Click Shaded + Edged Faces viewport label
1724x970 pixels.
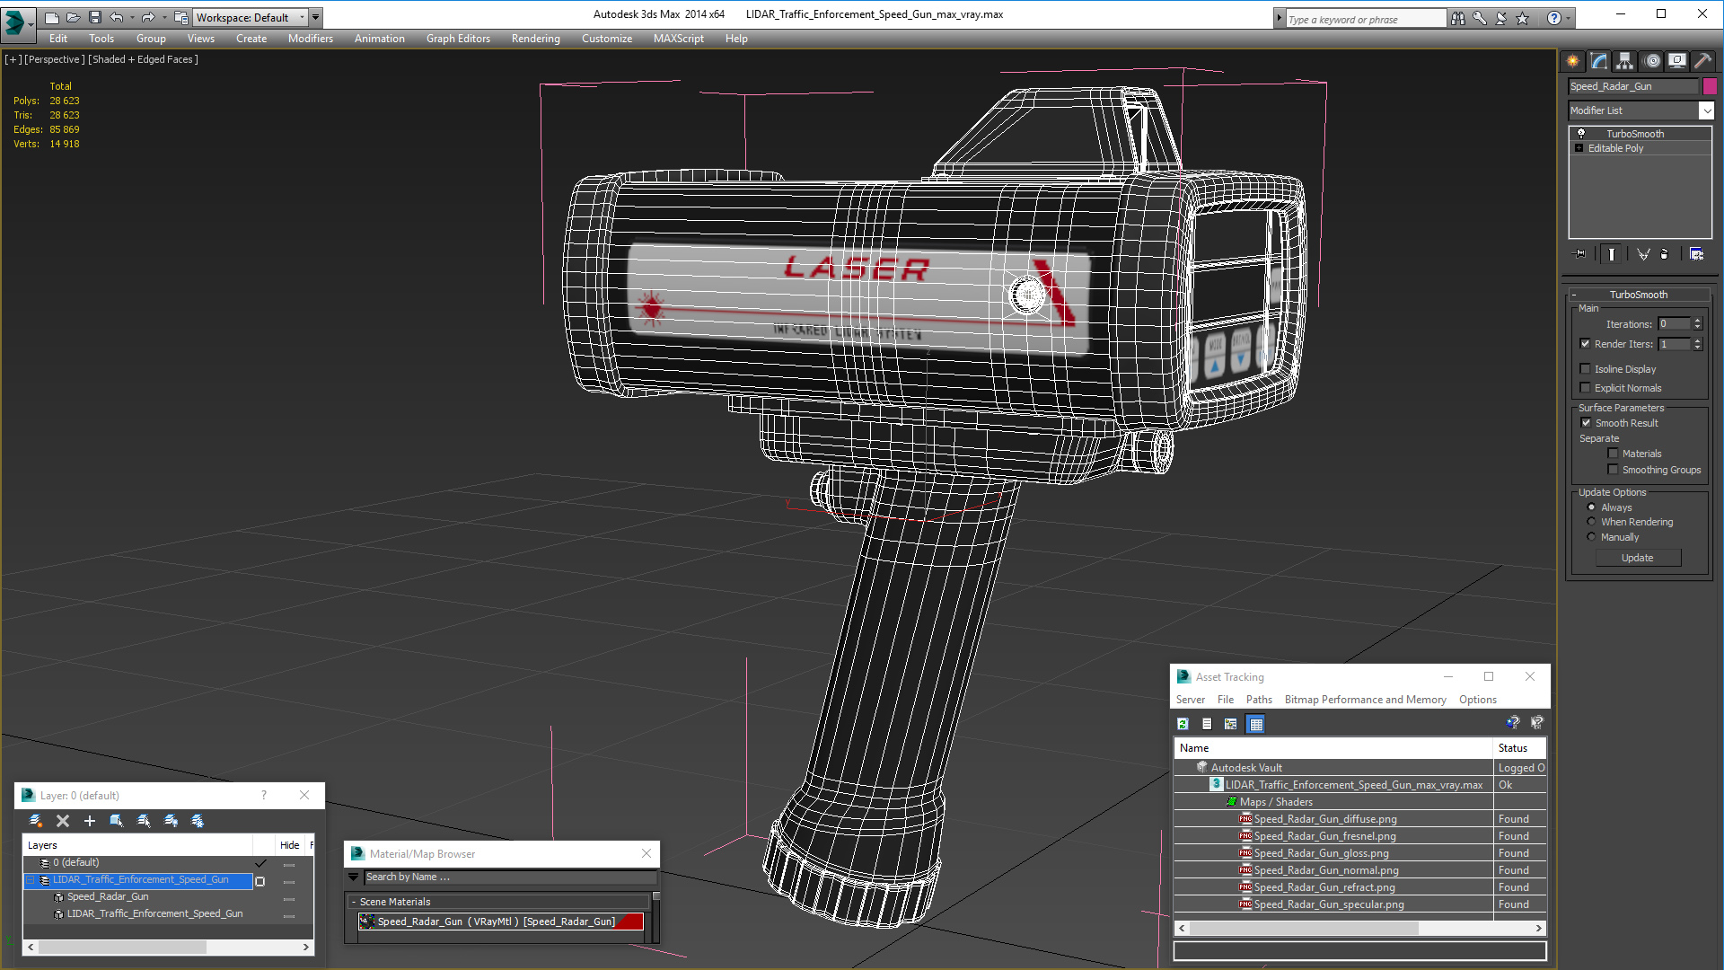[x=143, y=59]
